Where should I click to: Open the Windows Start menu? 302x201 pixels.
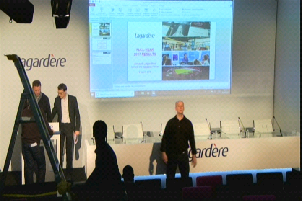(x=92, y=94)
